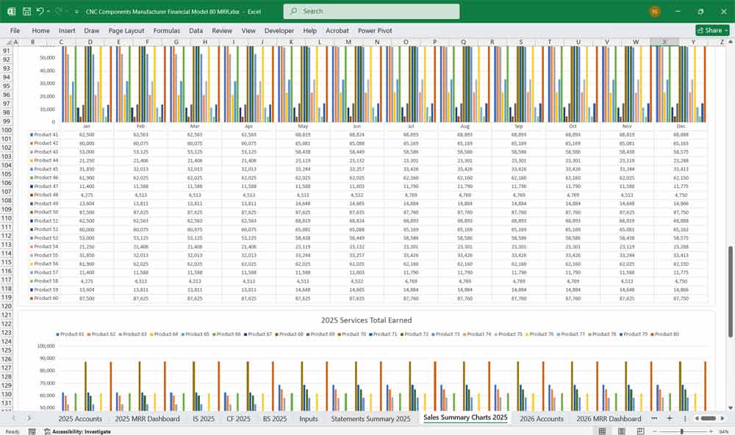
Task: Switch to the Statements Summary 2025 sheet
Action: point(370,419)
